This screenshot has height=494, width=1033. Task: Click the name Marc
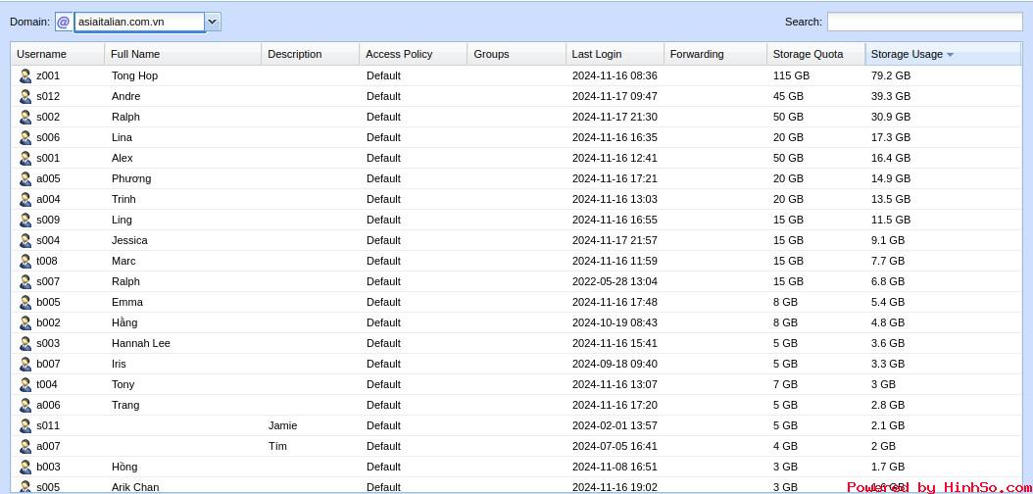[x=123, y=261]
